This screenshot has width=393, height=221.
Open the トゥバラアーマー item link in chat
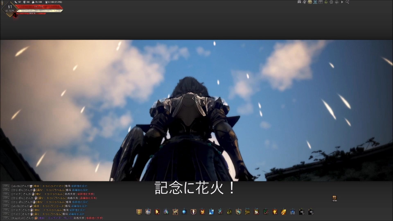(49, 186)
